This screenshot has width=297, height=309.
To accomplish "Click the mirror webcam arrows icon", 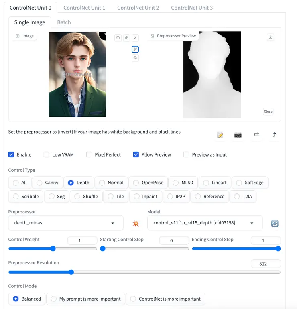I will [x=256, y=134].
